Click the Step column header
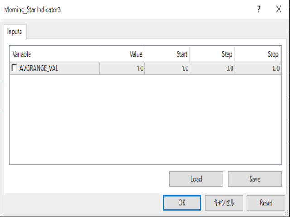 coord(212,54)
